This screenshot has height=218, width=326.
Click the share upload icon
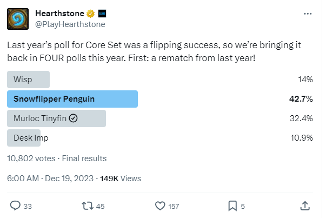[305, 206]
